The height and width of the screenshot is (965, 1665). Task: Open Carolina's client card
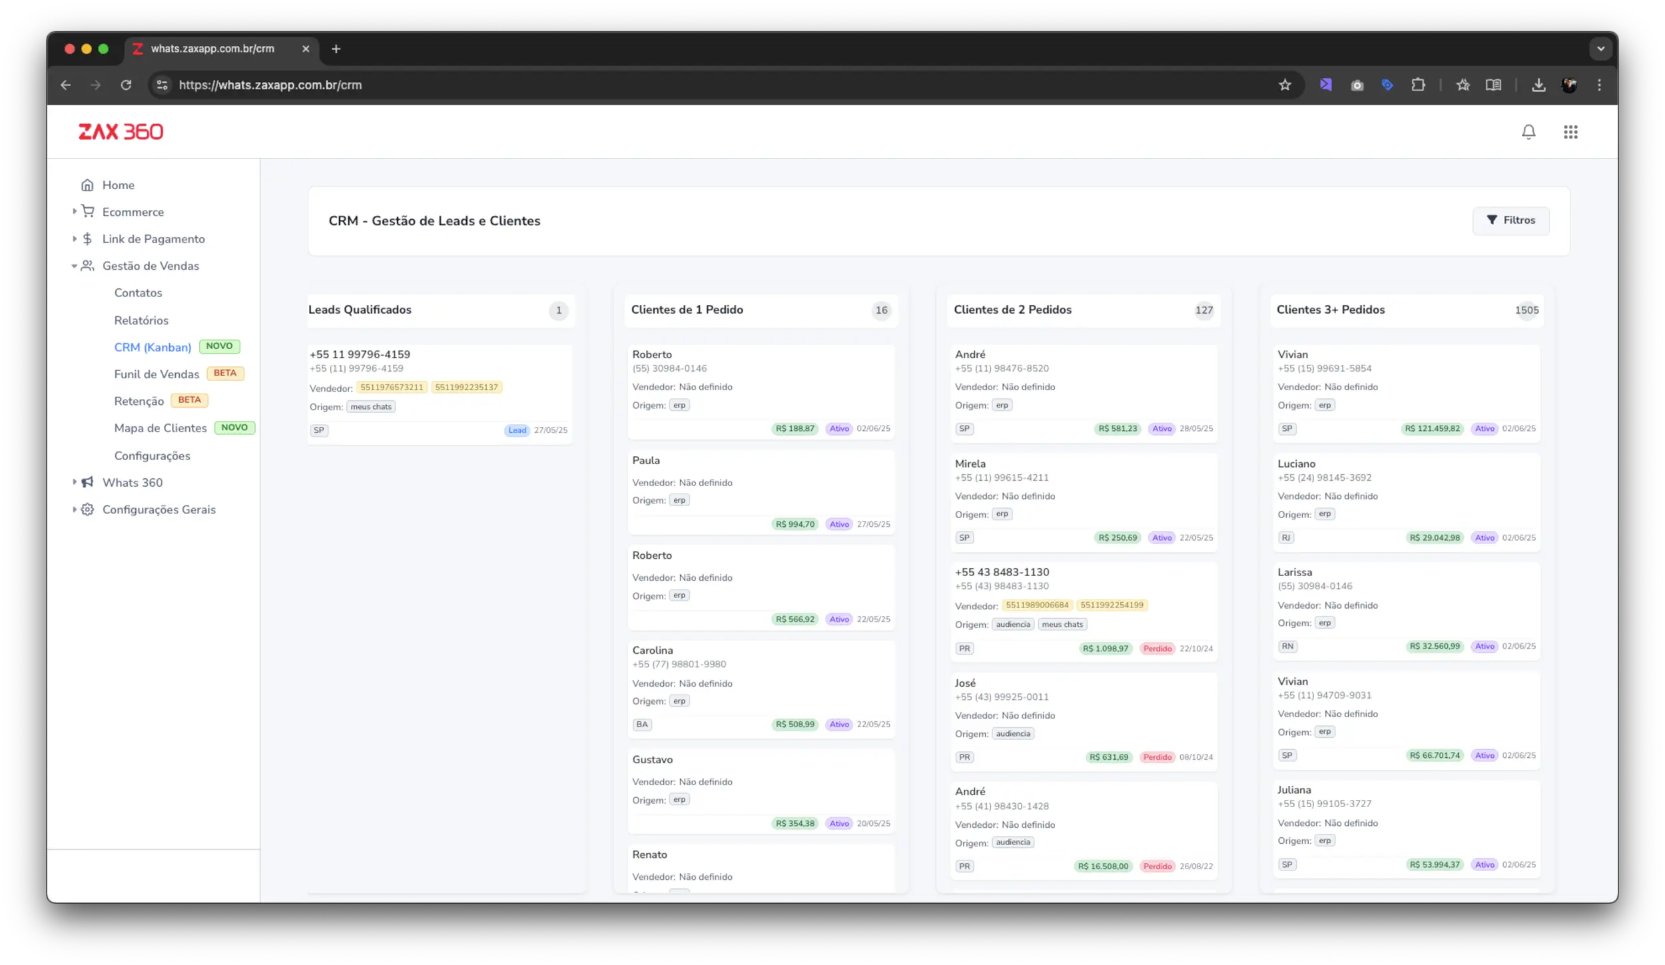(761, 688)
